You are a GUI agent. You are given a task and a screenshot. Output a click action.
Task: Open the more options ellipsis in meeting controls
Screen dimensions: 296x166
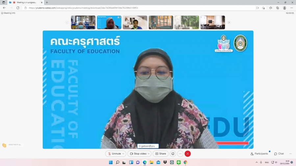point(180,154)
